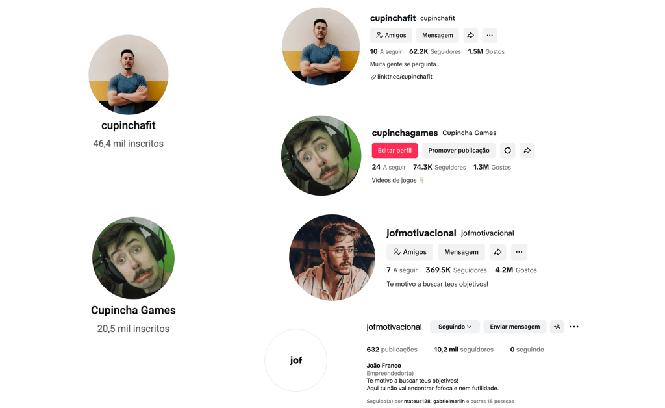Image resolution: width=665 pixels, height=408 pixels.
Task: Open settings gear icon on cupinchagames profile
Action: (x=508, y=151)
